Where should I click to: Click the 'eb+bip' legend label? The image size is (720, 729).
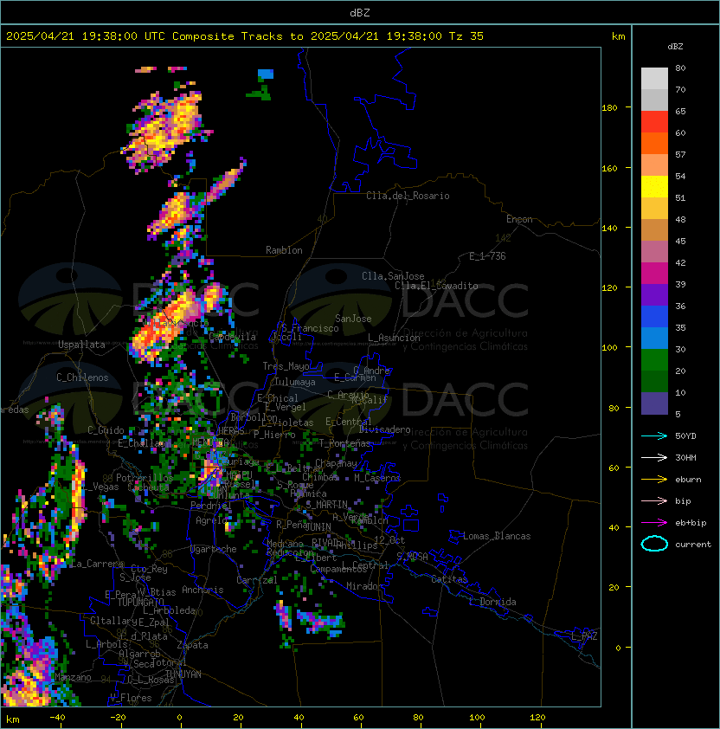click(x=691, y=523)
